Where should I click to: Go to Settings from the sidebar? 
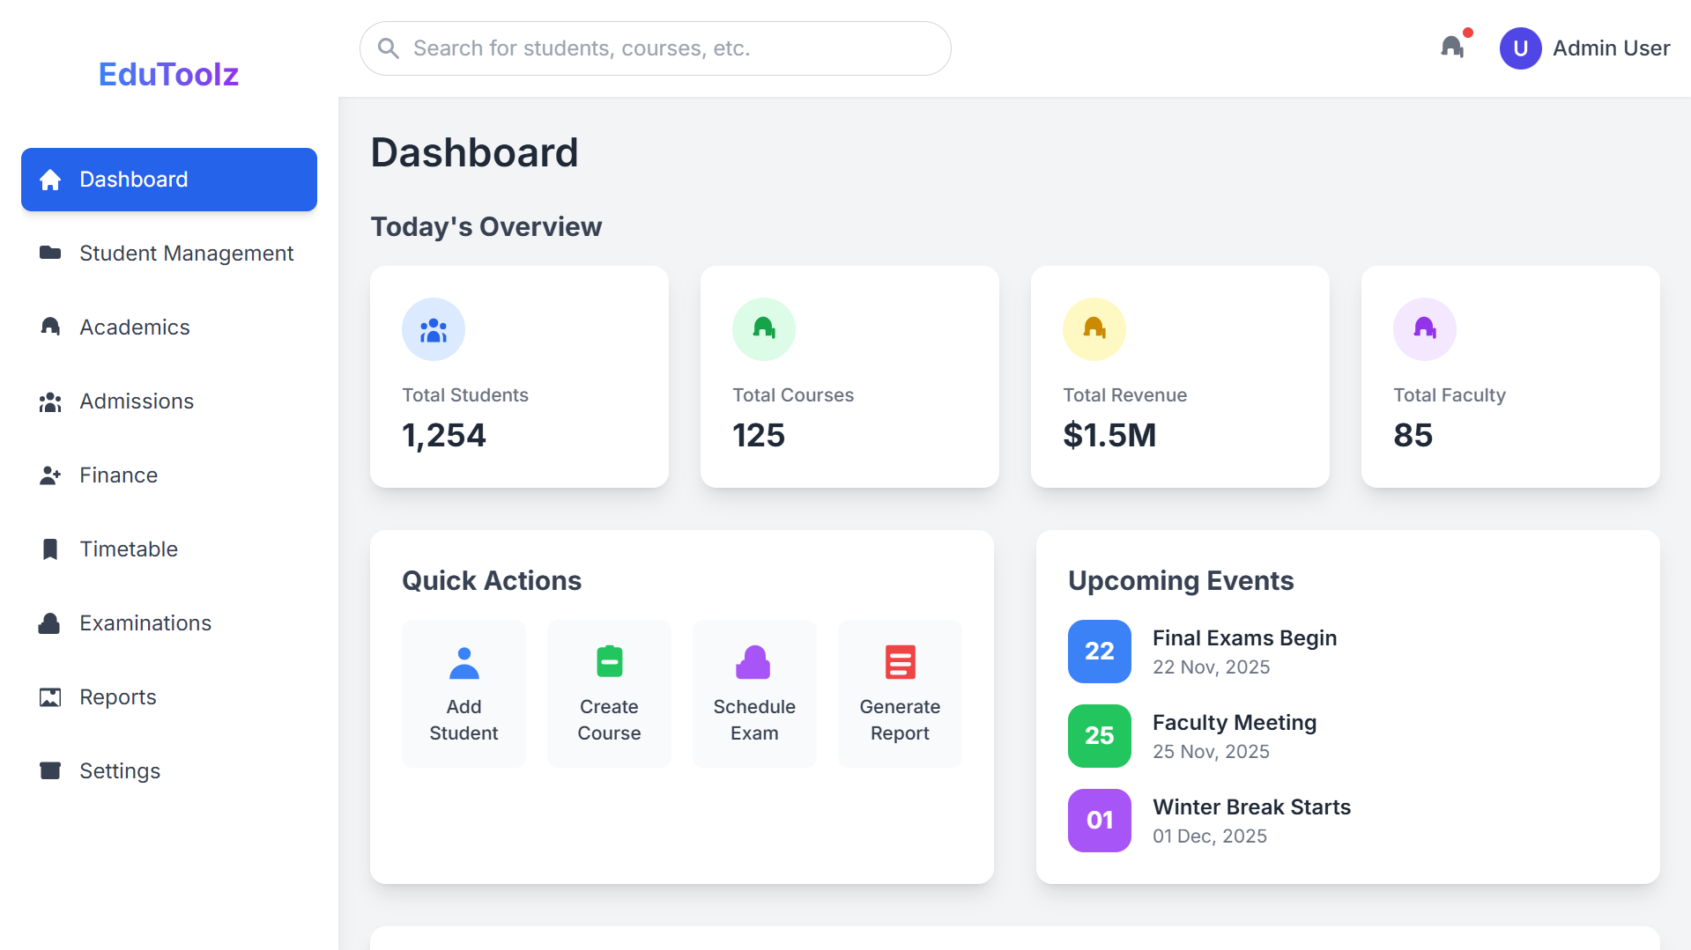(120, 770)
